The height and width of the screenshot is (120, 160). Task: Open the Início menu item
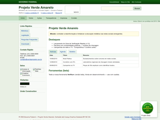click(x=23, y=18)
